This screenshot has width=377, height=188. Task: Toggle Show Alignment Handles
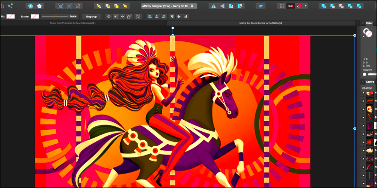[123, 16]
